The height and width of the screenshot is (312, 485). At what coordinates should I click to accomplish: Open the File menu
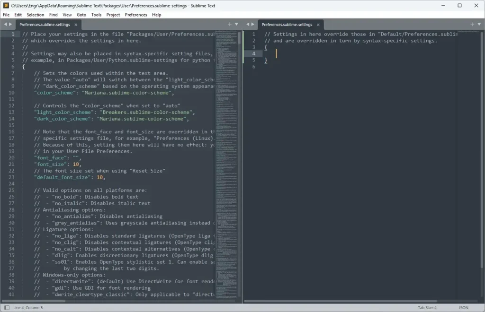(x=6, y=15)
